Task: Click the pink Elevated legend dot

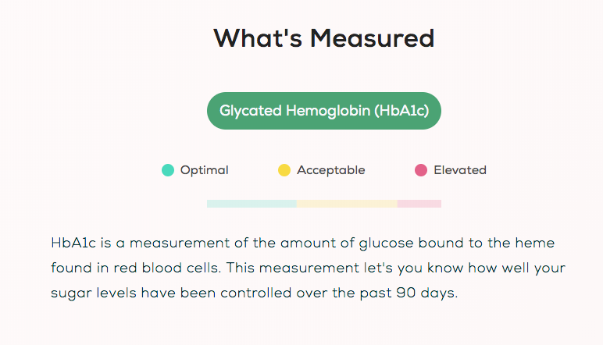Action: click(421, 170)
